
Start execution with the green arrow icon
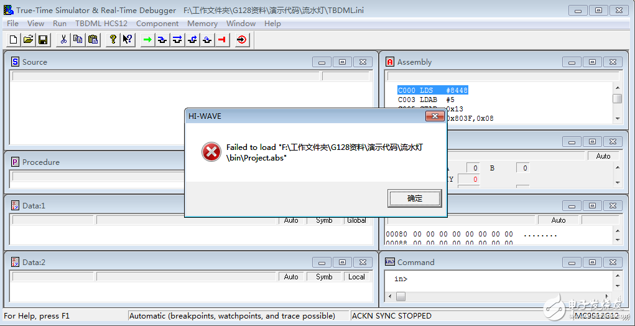click(148, 39)
